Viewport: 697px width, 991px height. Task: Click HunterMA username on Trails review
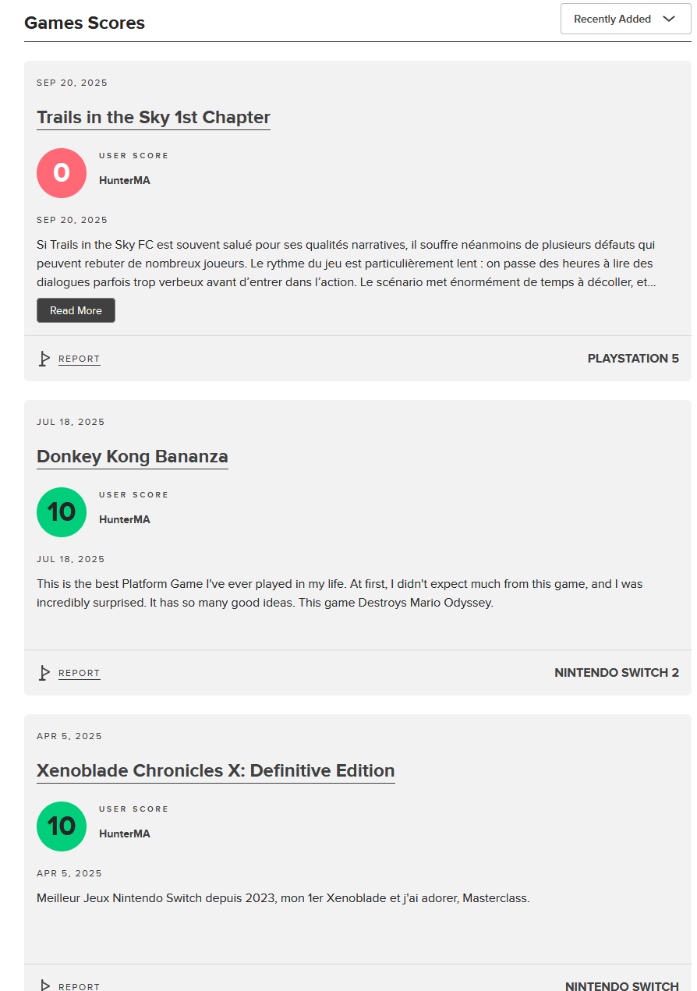pos(125,180)
